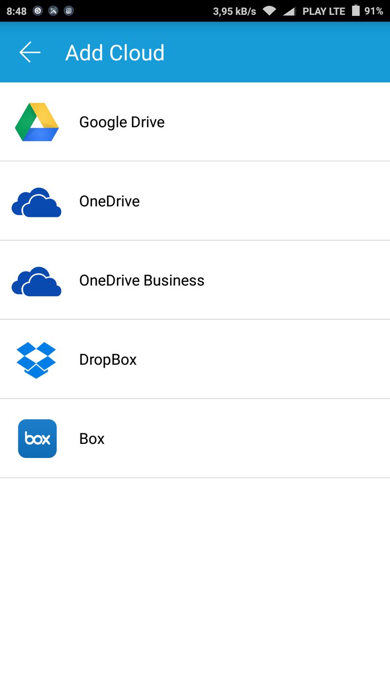Tap the OneDrive cloud icon
390x694 pixels.
37,202
